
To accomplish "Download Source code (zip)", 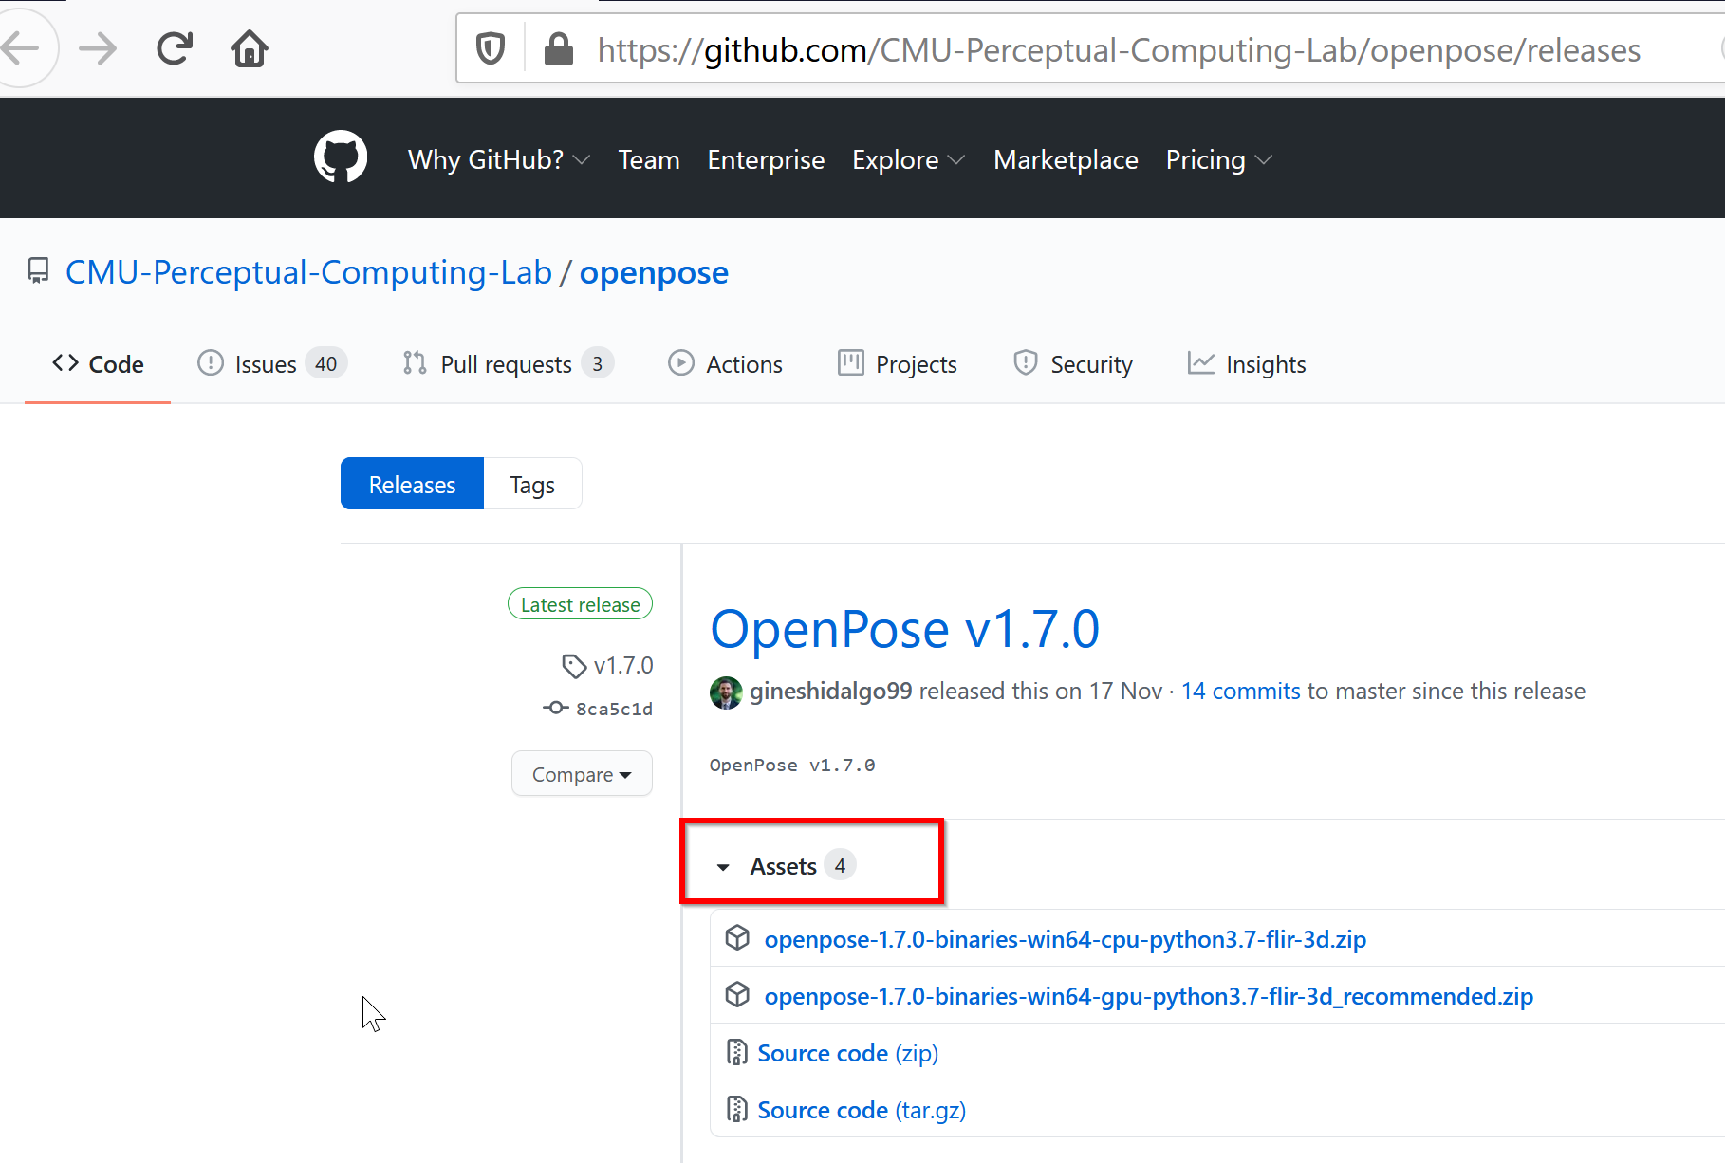I will pyautogui.click(x=847, y=1053).
